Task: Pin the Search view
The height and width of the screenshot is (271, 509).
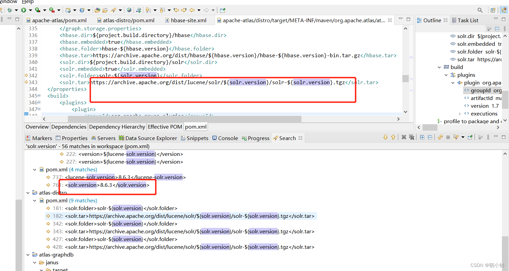Action: [470, 137]
